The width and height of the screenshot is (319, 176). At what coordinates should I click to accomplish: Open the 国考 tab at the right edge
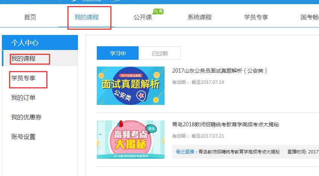[309, 17]
